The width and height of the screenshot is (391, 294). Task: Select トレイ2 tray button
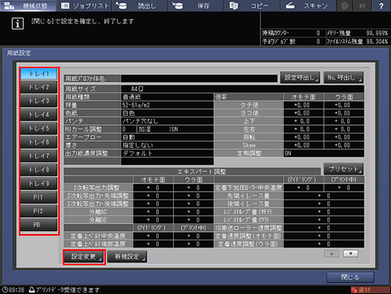point(39,87)
